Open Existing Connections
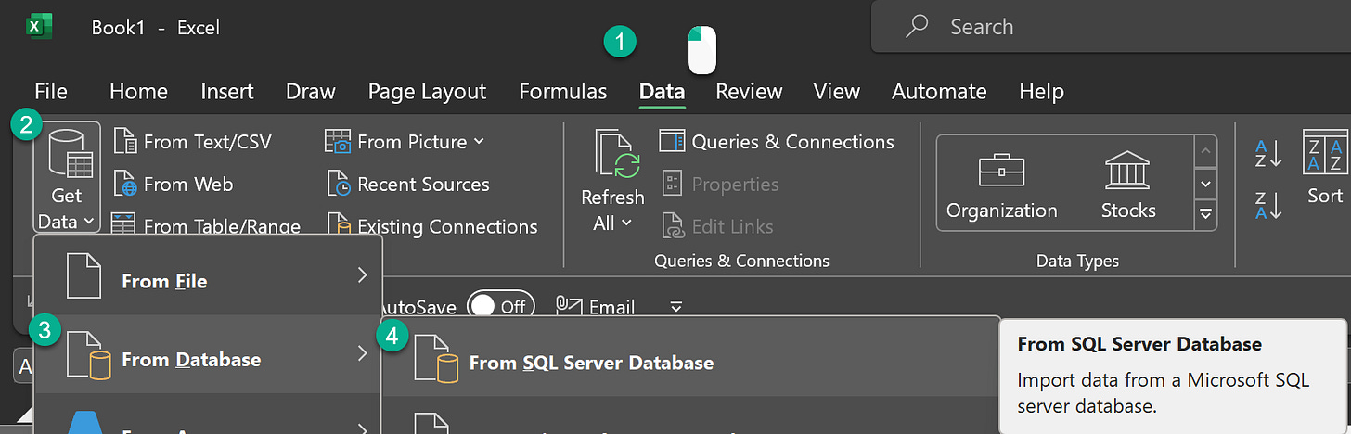The width and height of the screenshot is (1351, 434). point(432,226)
